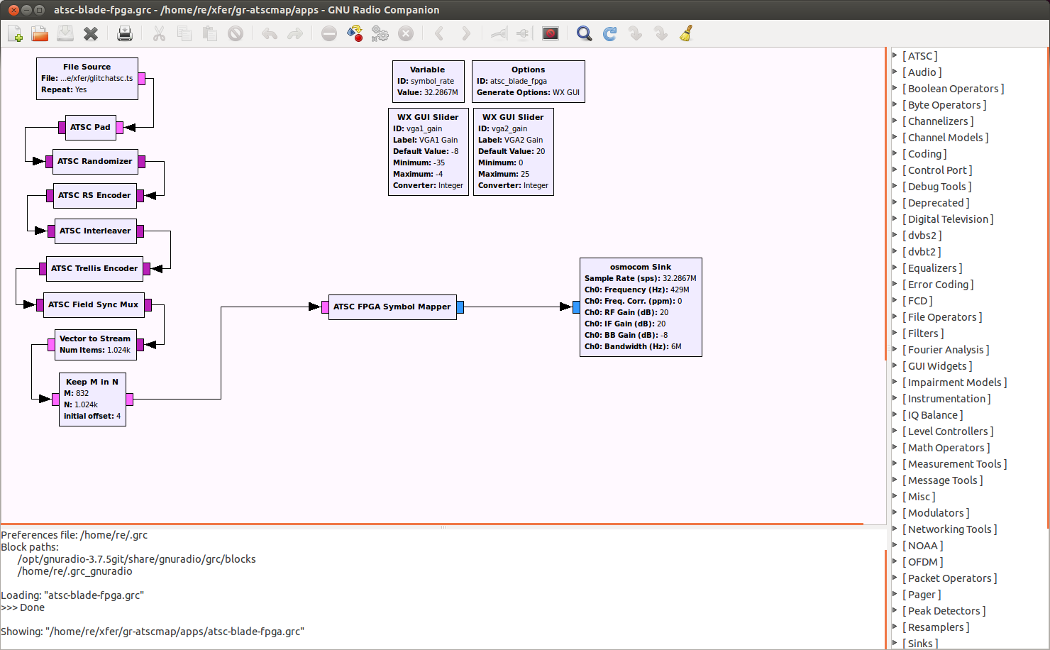This screenshot has width=1050, height=650.
Task: Select the vga2_gain WX GUI Slider block
Action: (514, 152)
